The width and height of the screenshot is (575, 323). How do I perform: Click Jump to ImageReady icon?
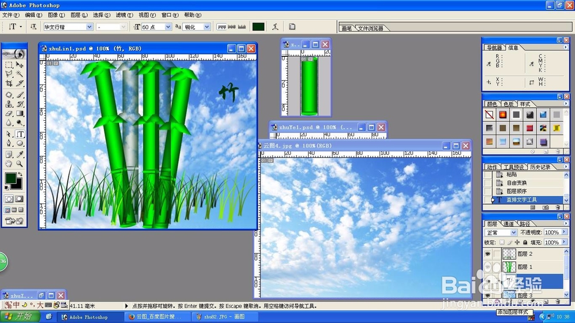14,221
